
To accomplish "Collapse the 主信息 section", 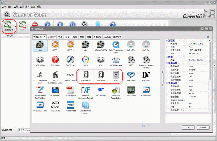I will pyautogui.click(x=167, y=41).
